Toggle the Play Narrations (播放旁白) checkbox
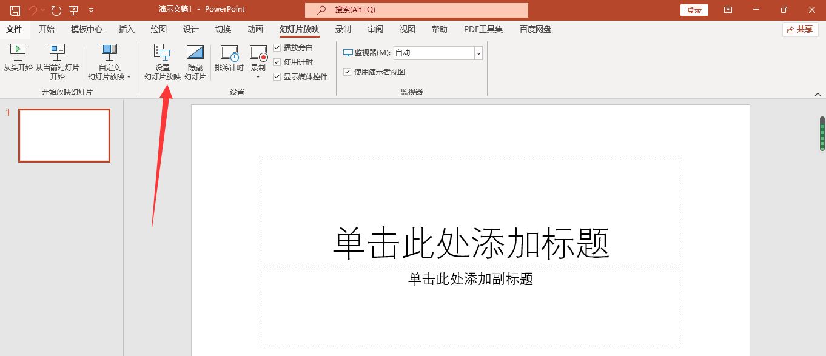This screenshot has height=356, width=826. point(277,48)
